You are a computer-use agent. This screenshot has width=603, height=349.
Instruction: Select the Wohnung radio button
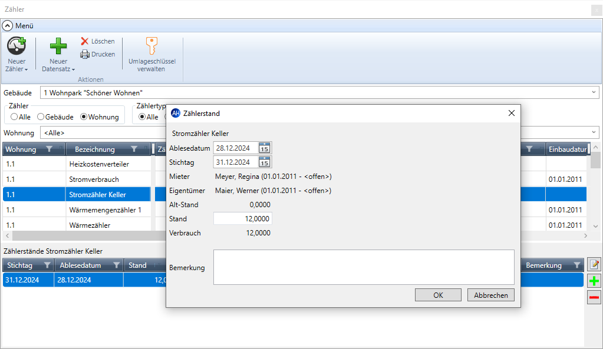[x=84, y=117]
